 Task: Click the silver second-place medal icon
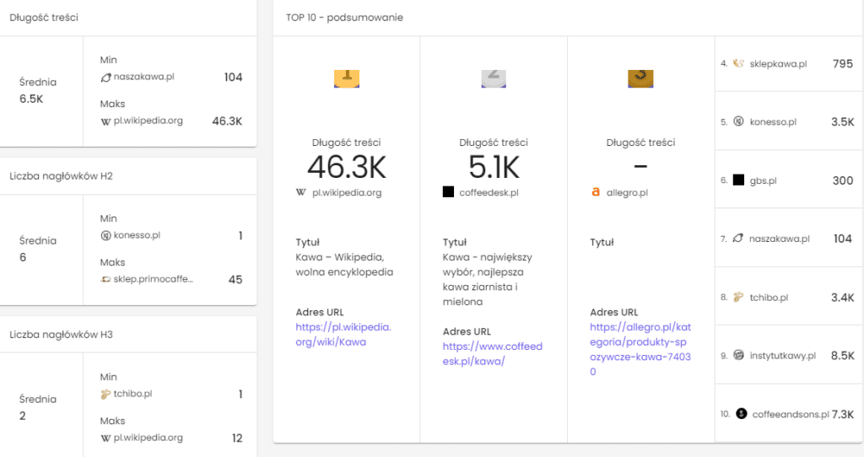pos(494,78)
